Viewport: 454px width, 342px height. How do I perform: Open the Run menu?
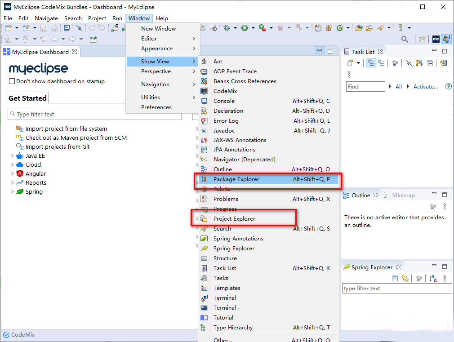117,18
